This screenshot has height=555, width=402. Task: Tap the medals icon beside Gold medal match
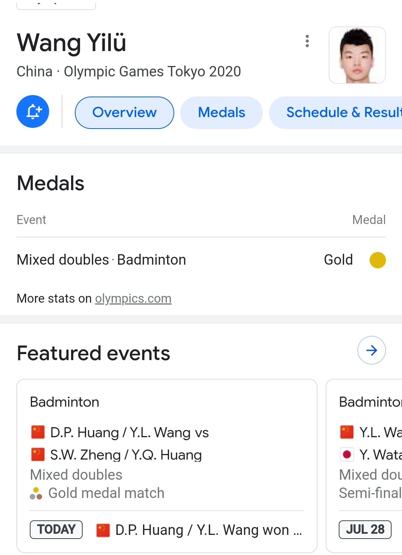[x=36, y=493]
